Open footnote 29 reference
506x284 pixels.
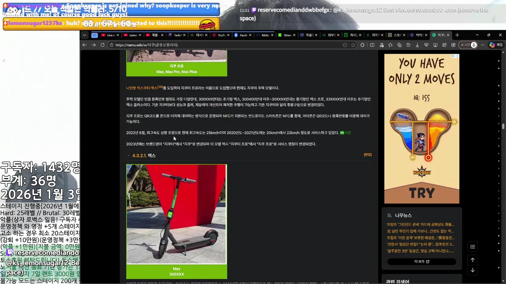pos(160,87)
